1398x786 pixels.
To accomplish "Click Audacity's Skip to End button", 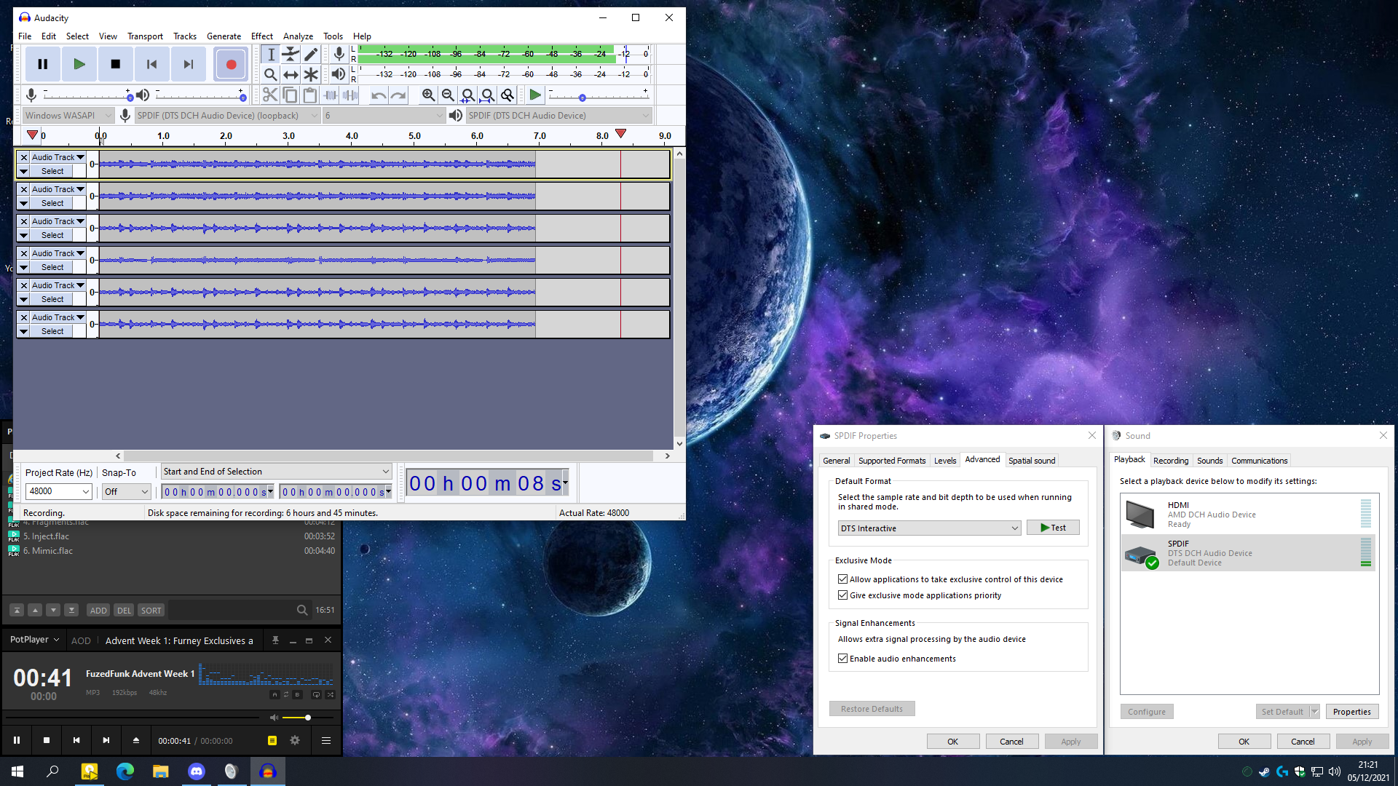I will tap(188, 64).
